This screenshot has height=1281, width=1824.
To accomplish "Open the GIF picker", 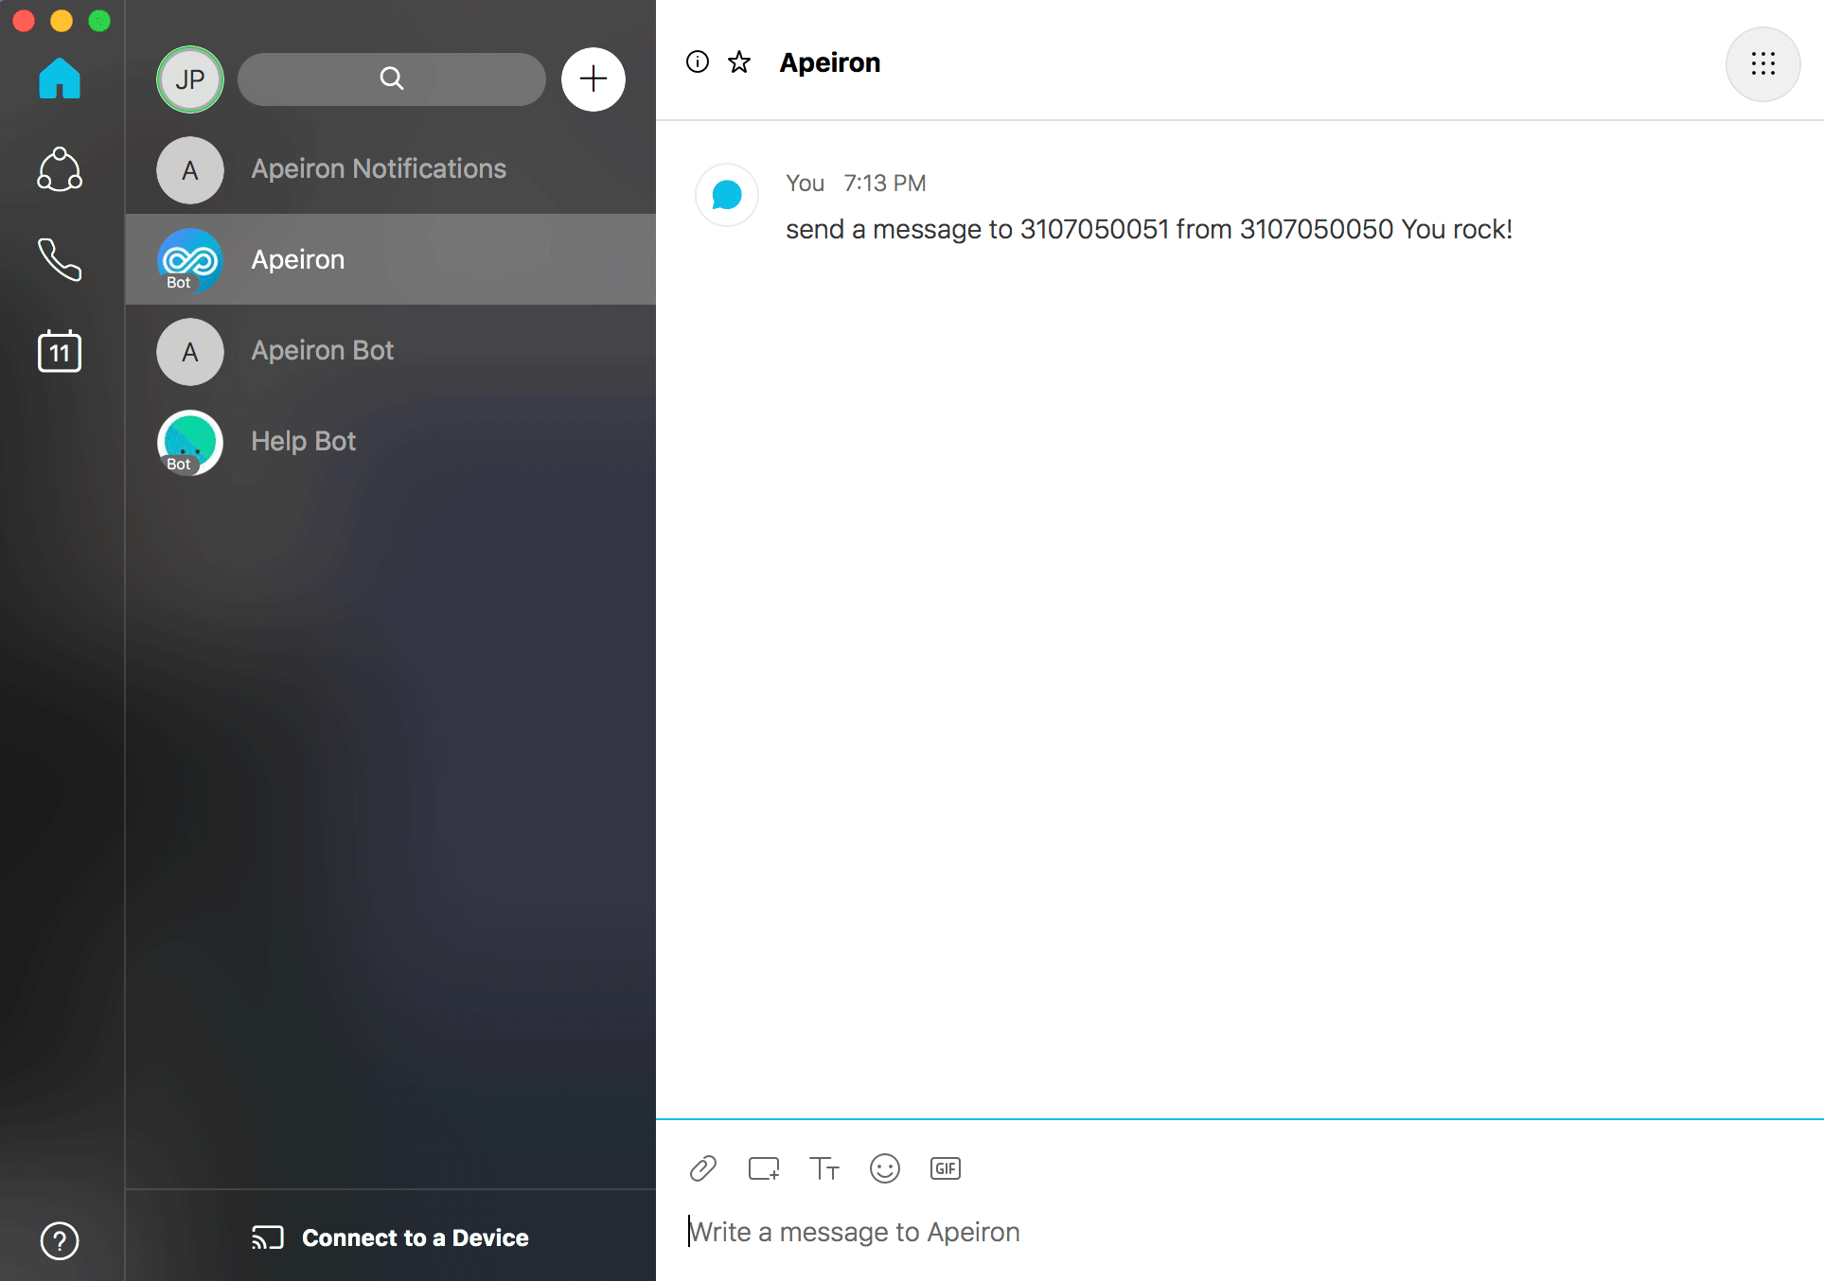I will (946, 1168).
